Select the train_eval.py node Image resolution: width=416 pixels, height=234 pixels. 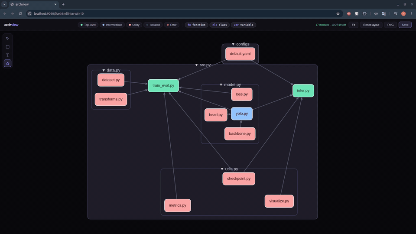pyautogui.click(x=163, y=85)
